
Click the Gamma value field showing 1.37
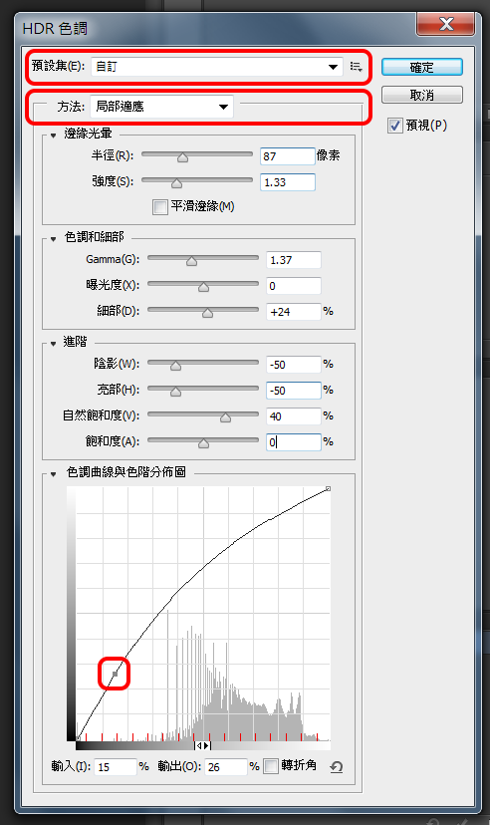click(294, 260)
